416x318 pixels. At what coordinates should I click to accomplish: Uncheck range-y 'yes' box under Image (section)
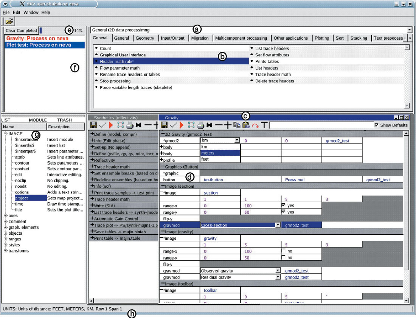point(283,212)
